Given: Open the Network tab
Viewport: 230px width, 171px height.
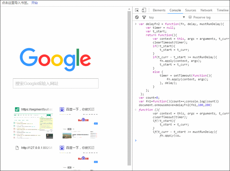Looking at the screenshot, I should click(x=206, y=10).
